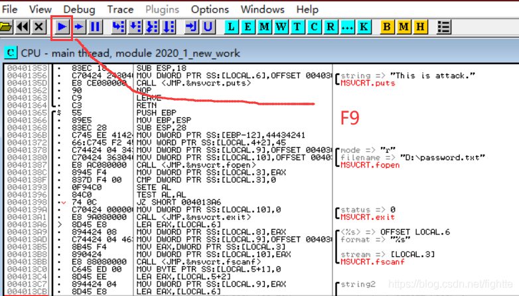Show CPU window with C toolbar button

click(314, 26)
